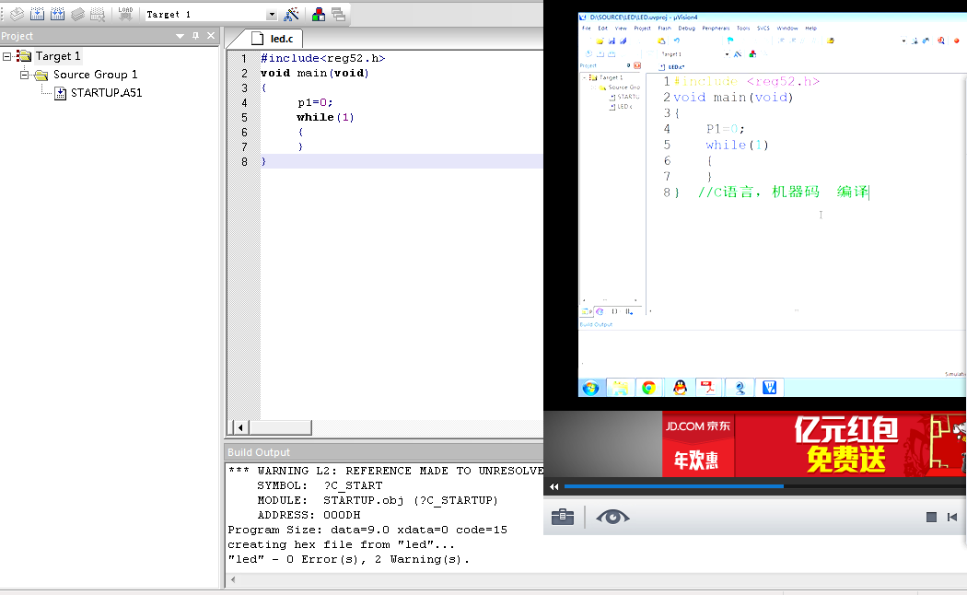
Task: Click Peripherals menu in the video's µVision4 window
Action: [x=716, y=29]
